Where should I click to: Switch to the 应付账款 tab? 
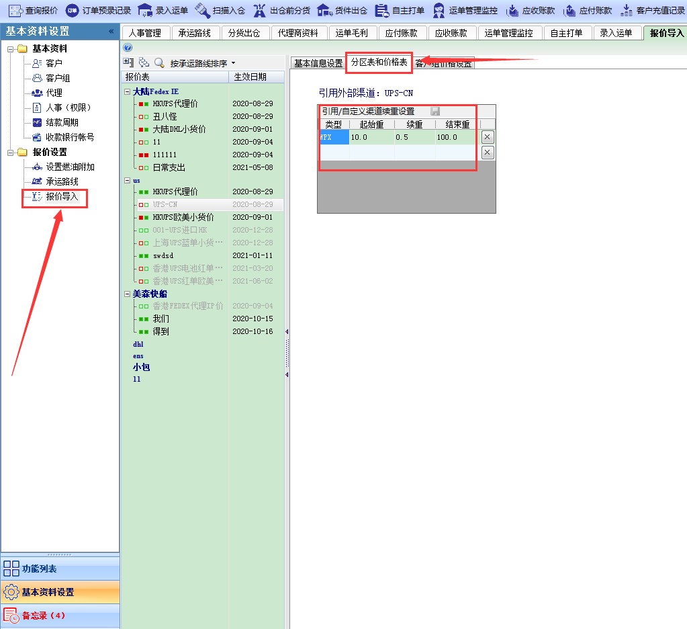[x=402, y=33]
